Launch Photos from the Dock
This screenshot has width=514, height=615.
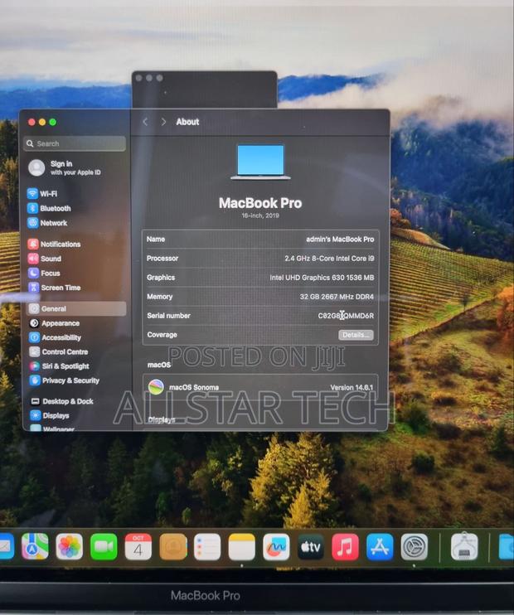pos(70,546)
